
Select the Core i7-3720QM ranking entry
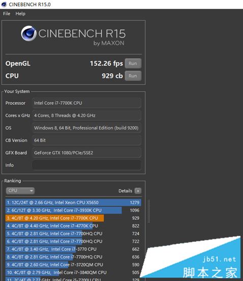[x=73, y=265]
